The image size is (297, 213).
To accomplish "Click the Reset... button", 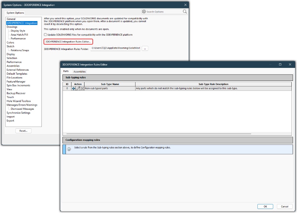I will coord(24,131).
